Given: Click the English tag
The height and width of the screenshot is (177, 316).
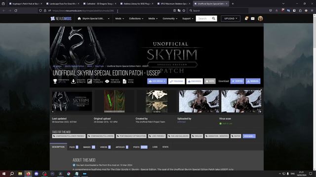Looking at the screenshot, I should 197,136.
